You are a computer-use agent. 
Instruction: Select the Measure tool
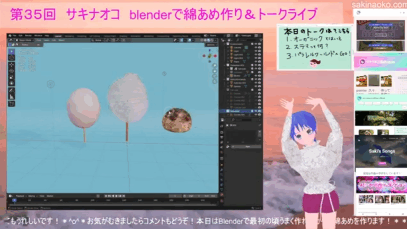click(12, 96)
